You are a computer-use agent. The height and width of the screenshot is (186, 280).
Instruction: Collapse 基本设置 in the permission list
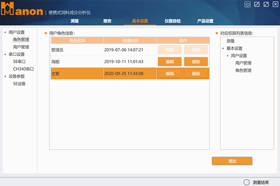point(223,49)
